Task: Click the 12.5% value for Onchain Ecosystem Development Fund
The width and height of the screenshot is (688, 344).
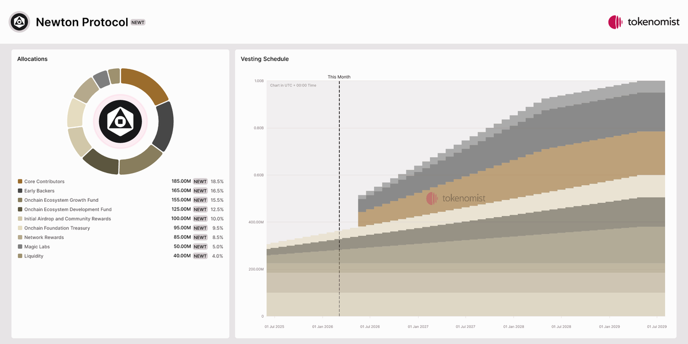Action: click(217, 209)
